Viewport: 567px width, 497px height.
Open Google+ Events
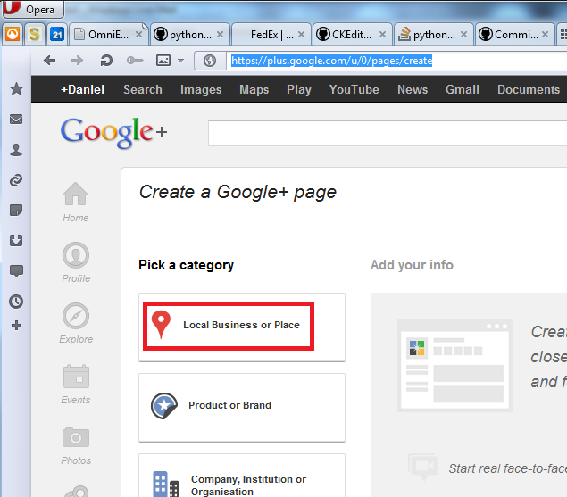tap(76, 385)
